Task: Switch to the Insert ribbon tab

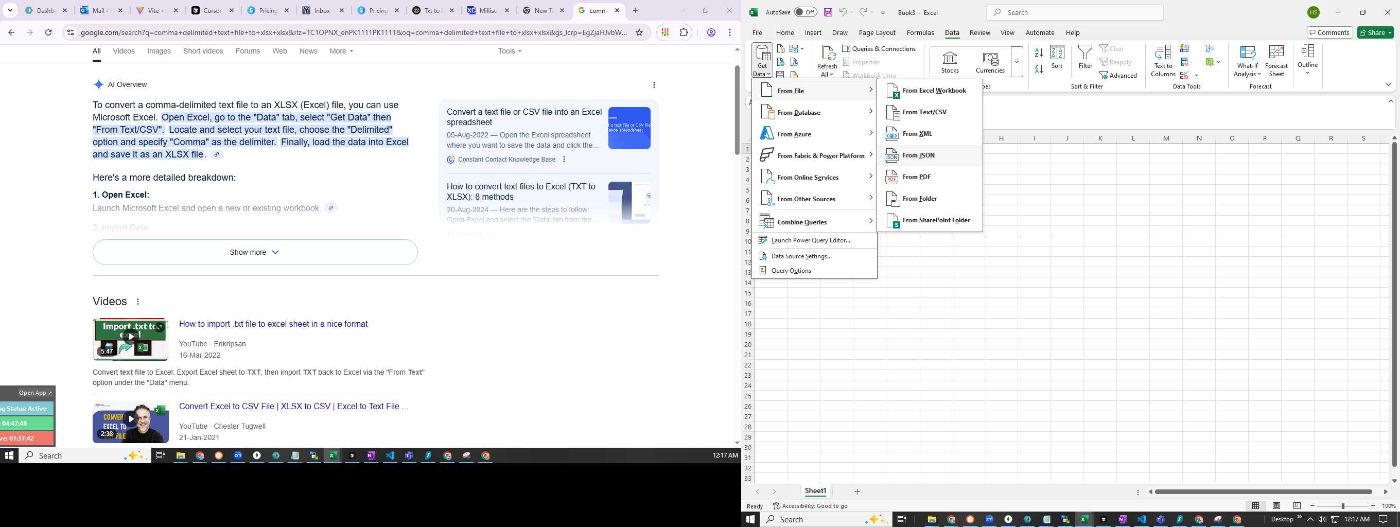Action: (x=813, y=32)
